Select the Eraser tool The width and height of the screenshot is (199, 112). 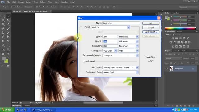point(3,37)
